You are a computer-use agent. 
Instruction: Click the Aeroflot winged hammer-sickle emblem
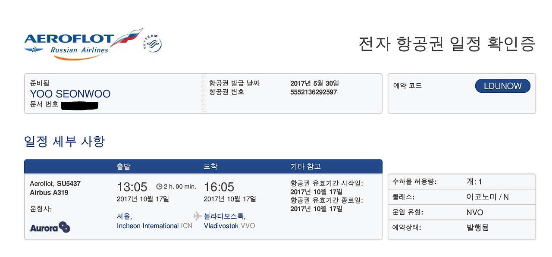coord(34,50)
